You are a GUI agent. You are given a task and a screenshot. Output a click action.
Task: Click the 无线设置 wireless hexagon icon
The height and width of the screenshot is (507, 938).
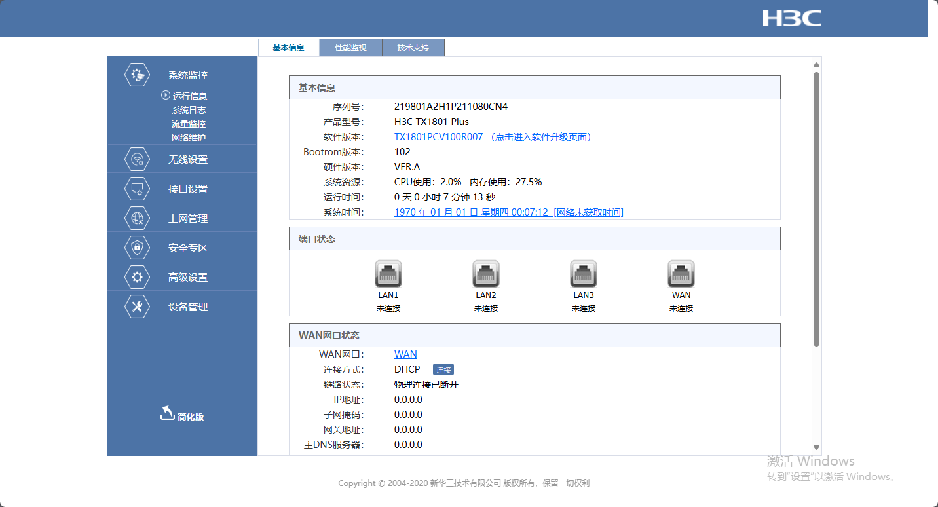click(x=137, y=159)
